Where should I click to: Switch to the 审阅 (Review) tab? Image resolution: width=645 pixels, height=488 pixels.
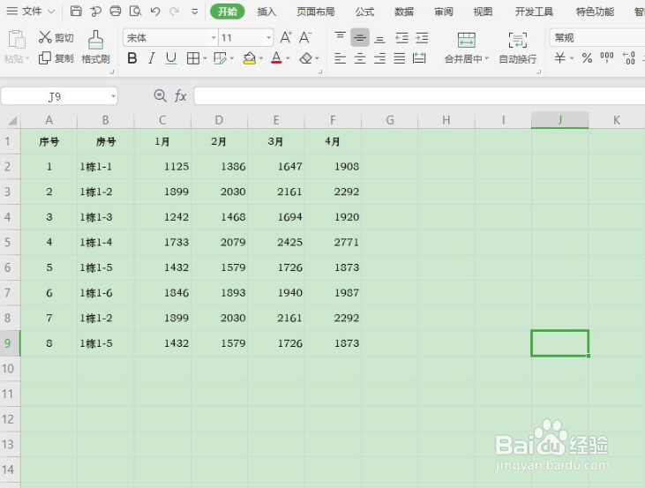coord(444,11)
